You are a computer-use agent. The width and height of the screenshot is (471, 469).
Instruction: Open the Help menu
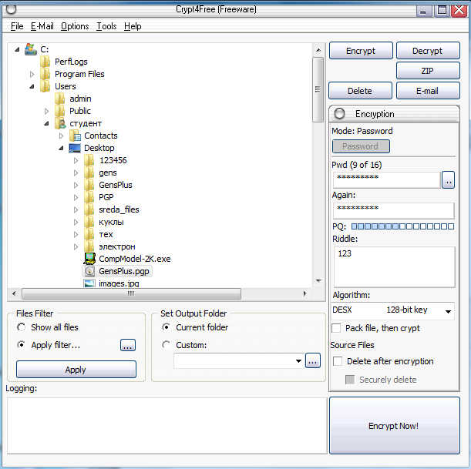133,26
